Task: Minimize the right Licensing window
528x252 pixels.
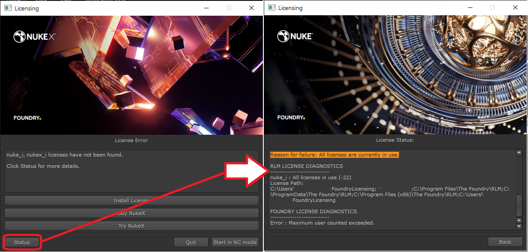Action: pos(470,8)
